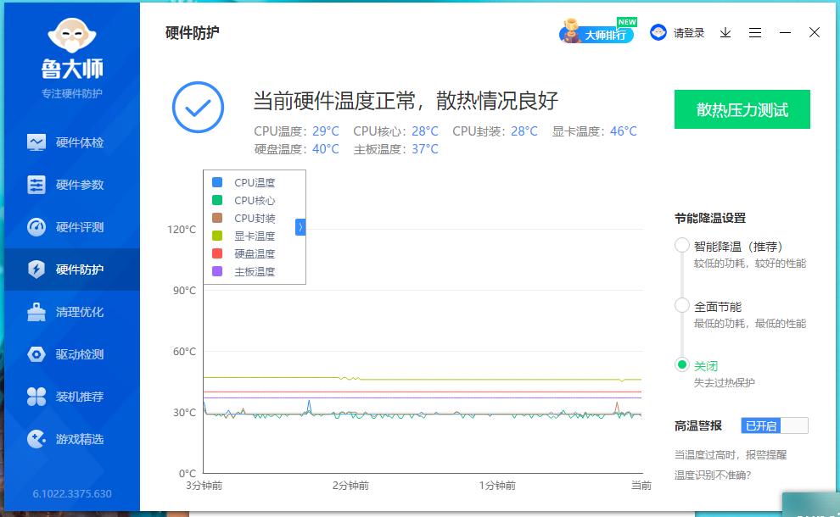Open the hamburger menu at top right
This screenshot has height=517, width=840.
755,32
